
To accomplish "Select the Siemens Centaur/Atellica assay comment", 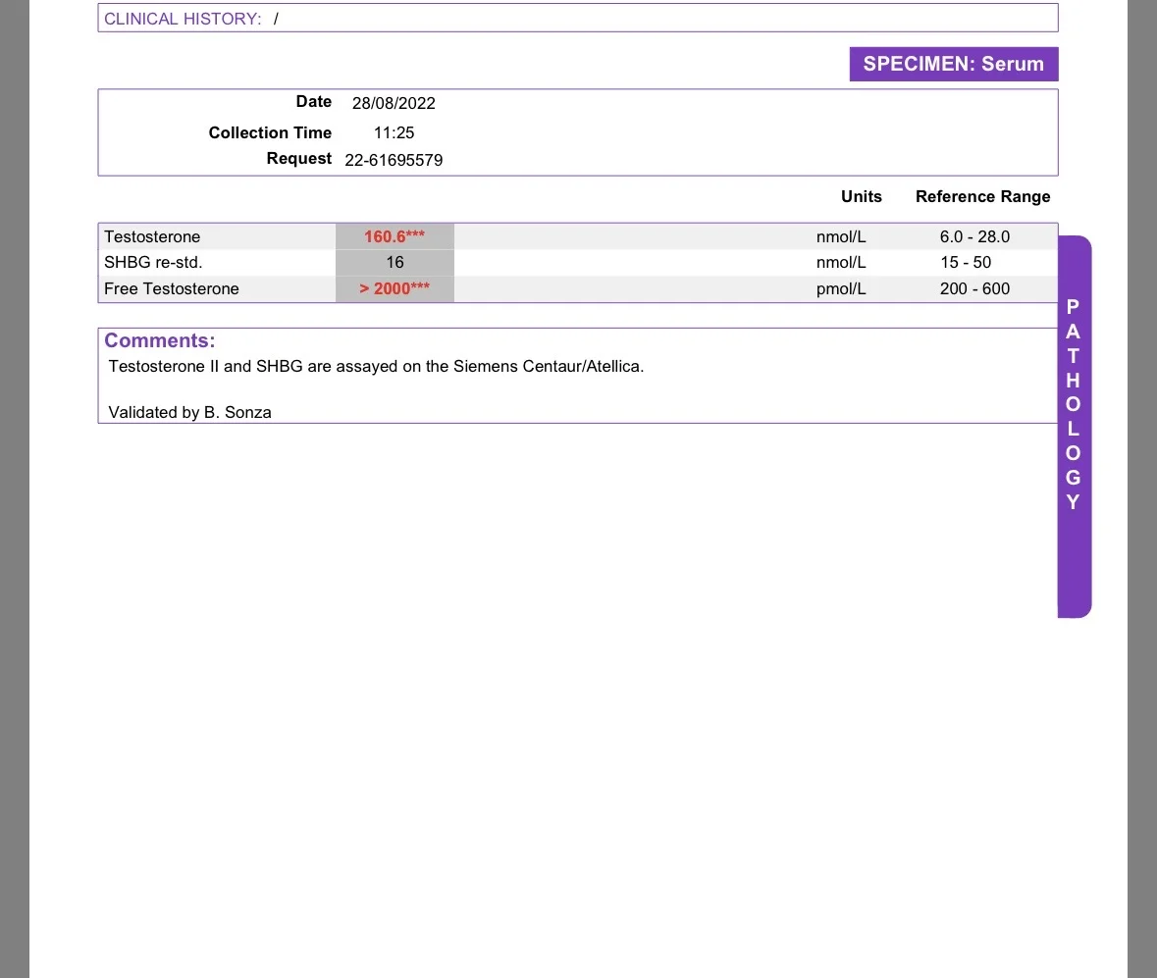I will (x=376, y=367).
